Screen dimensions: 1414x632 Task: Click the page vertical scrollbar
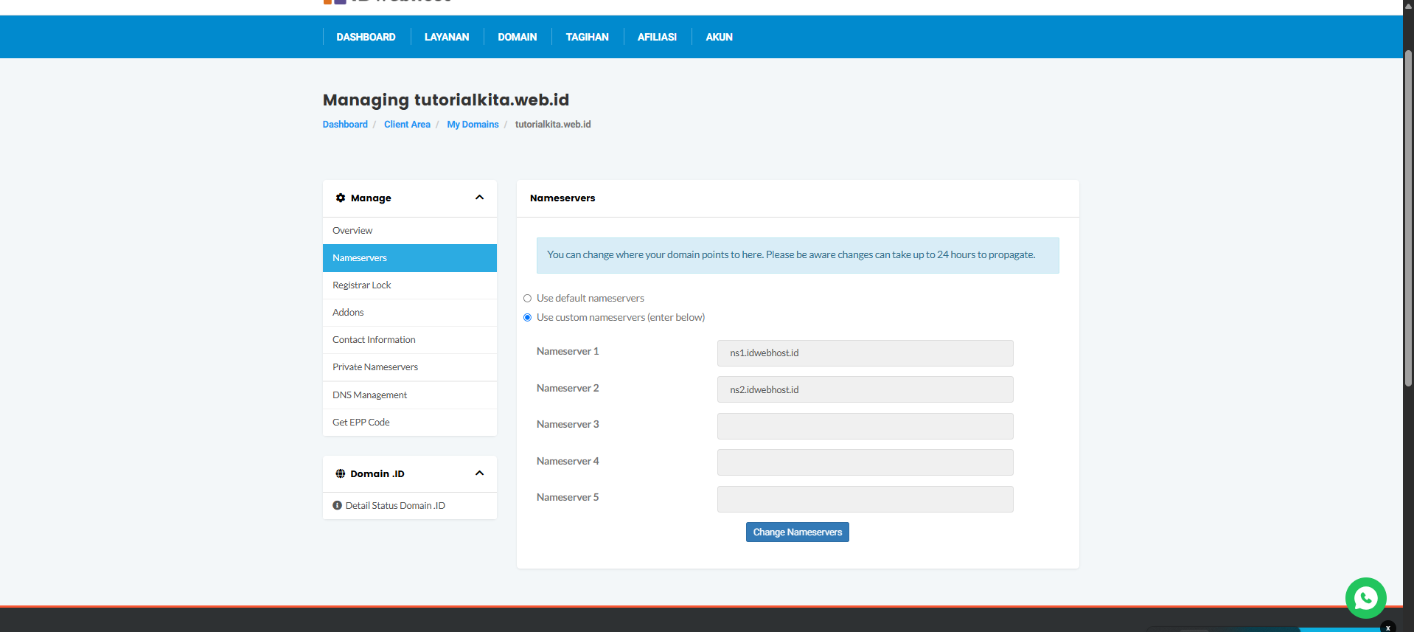1408,218
